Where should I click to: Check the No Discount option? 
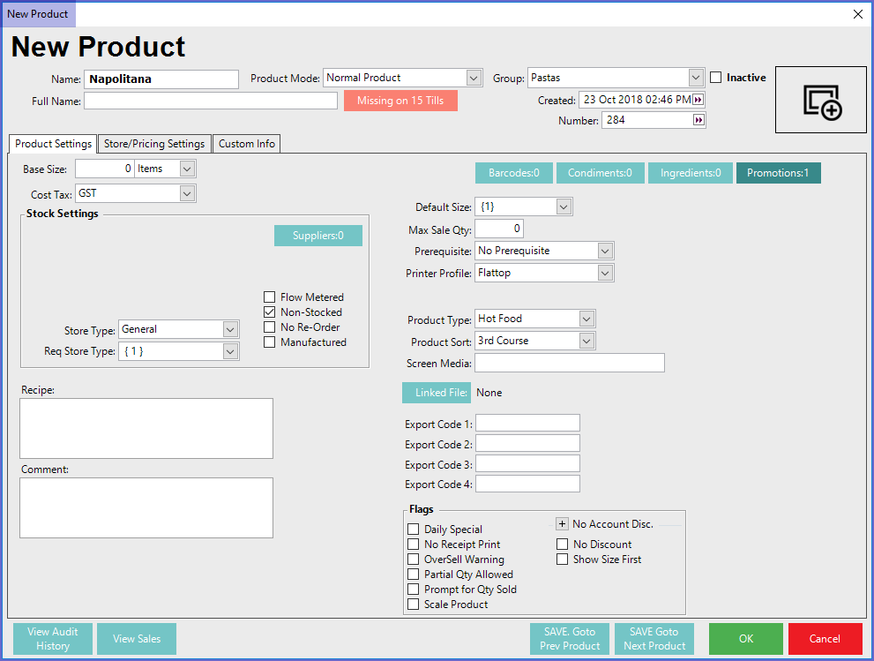point(563,545)
